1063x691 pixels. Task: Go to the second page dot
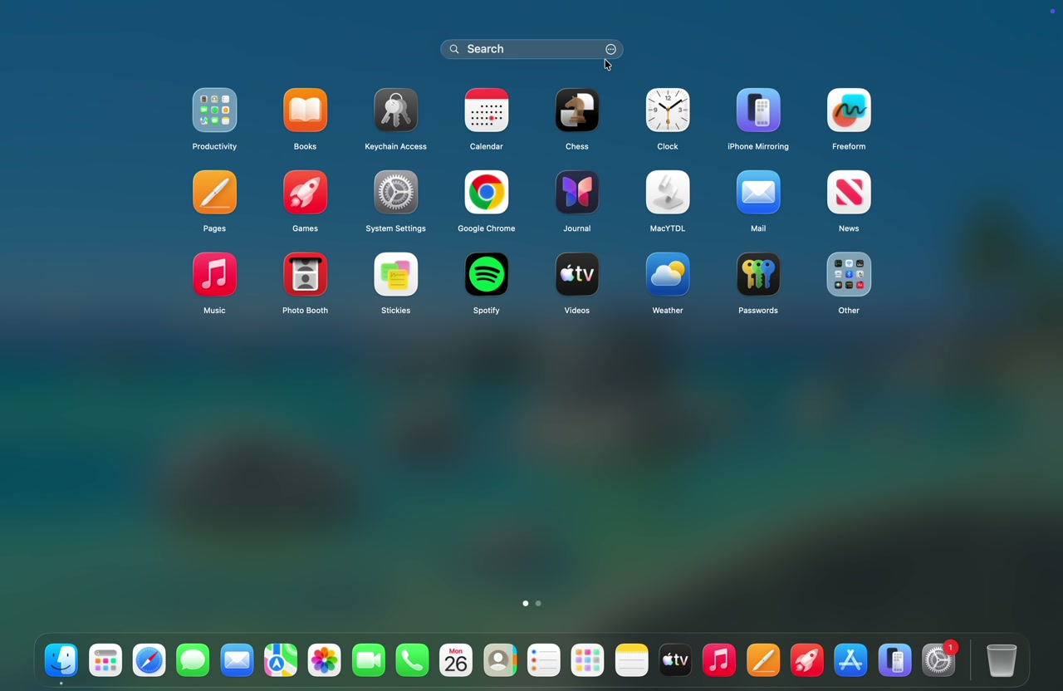[x=538, y=604]
